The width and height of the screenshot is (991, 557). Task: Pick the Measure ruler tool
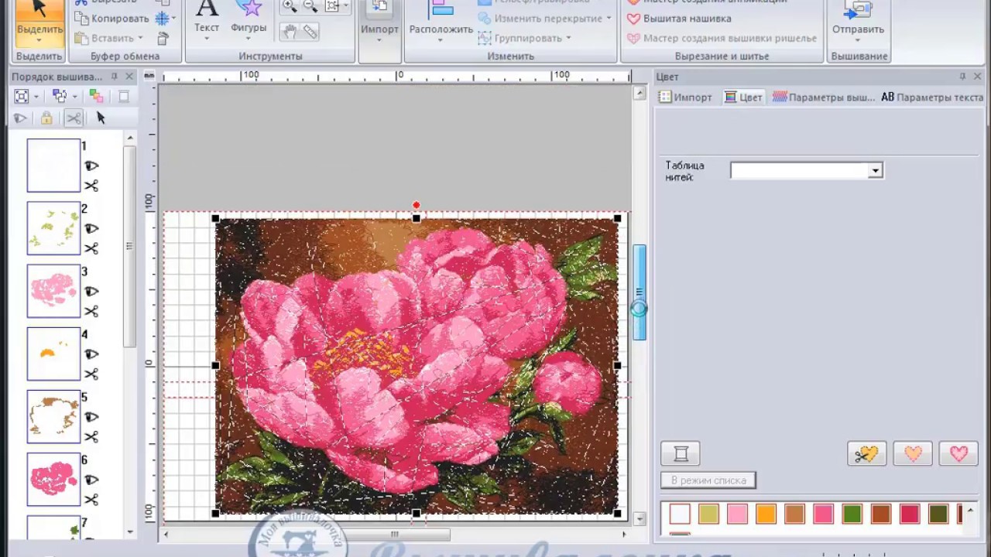[310, 32]
